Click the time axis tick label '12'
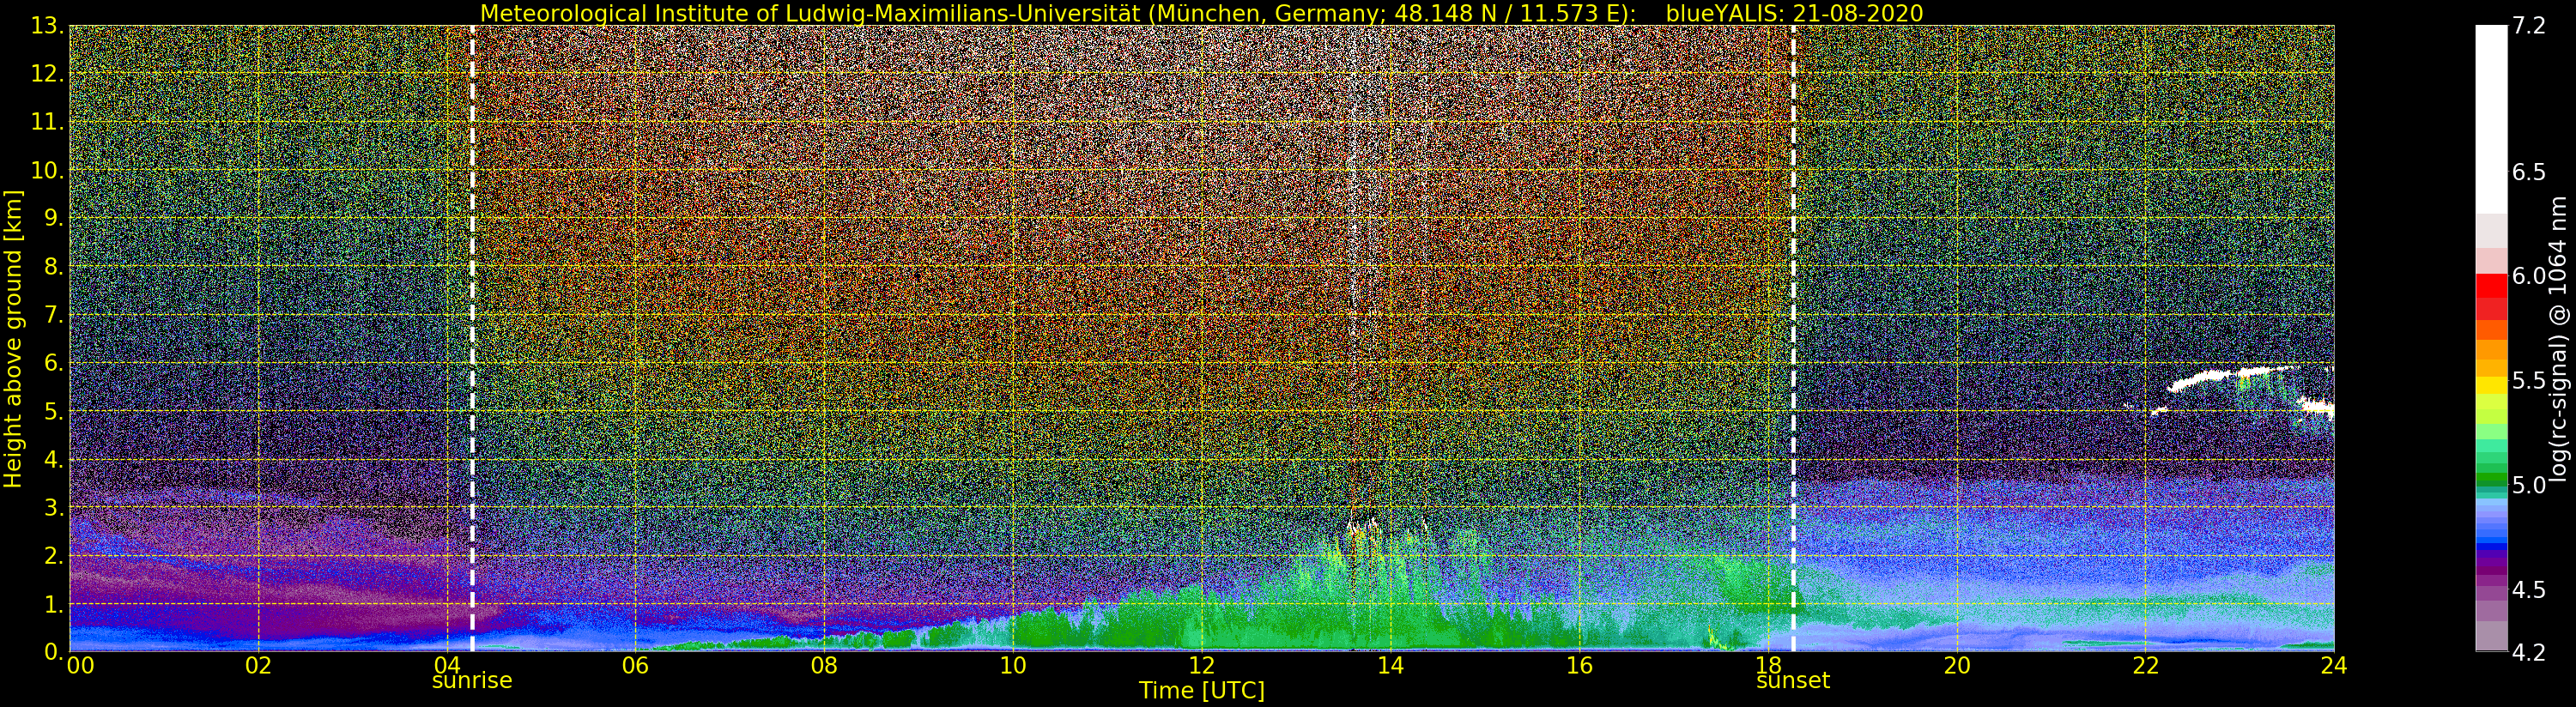This screenshot has height=707, width=2576. pos(1201,665)
